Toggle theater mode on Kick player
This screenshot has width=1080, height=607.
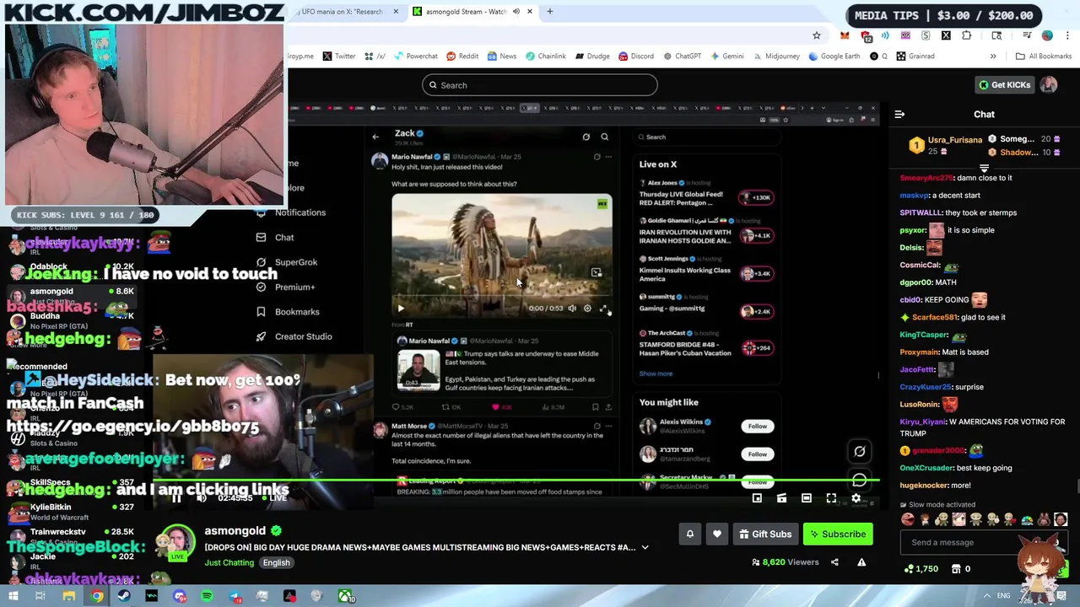(807, 498)
